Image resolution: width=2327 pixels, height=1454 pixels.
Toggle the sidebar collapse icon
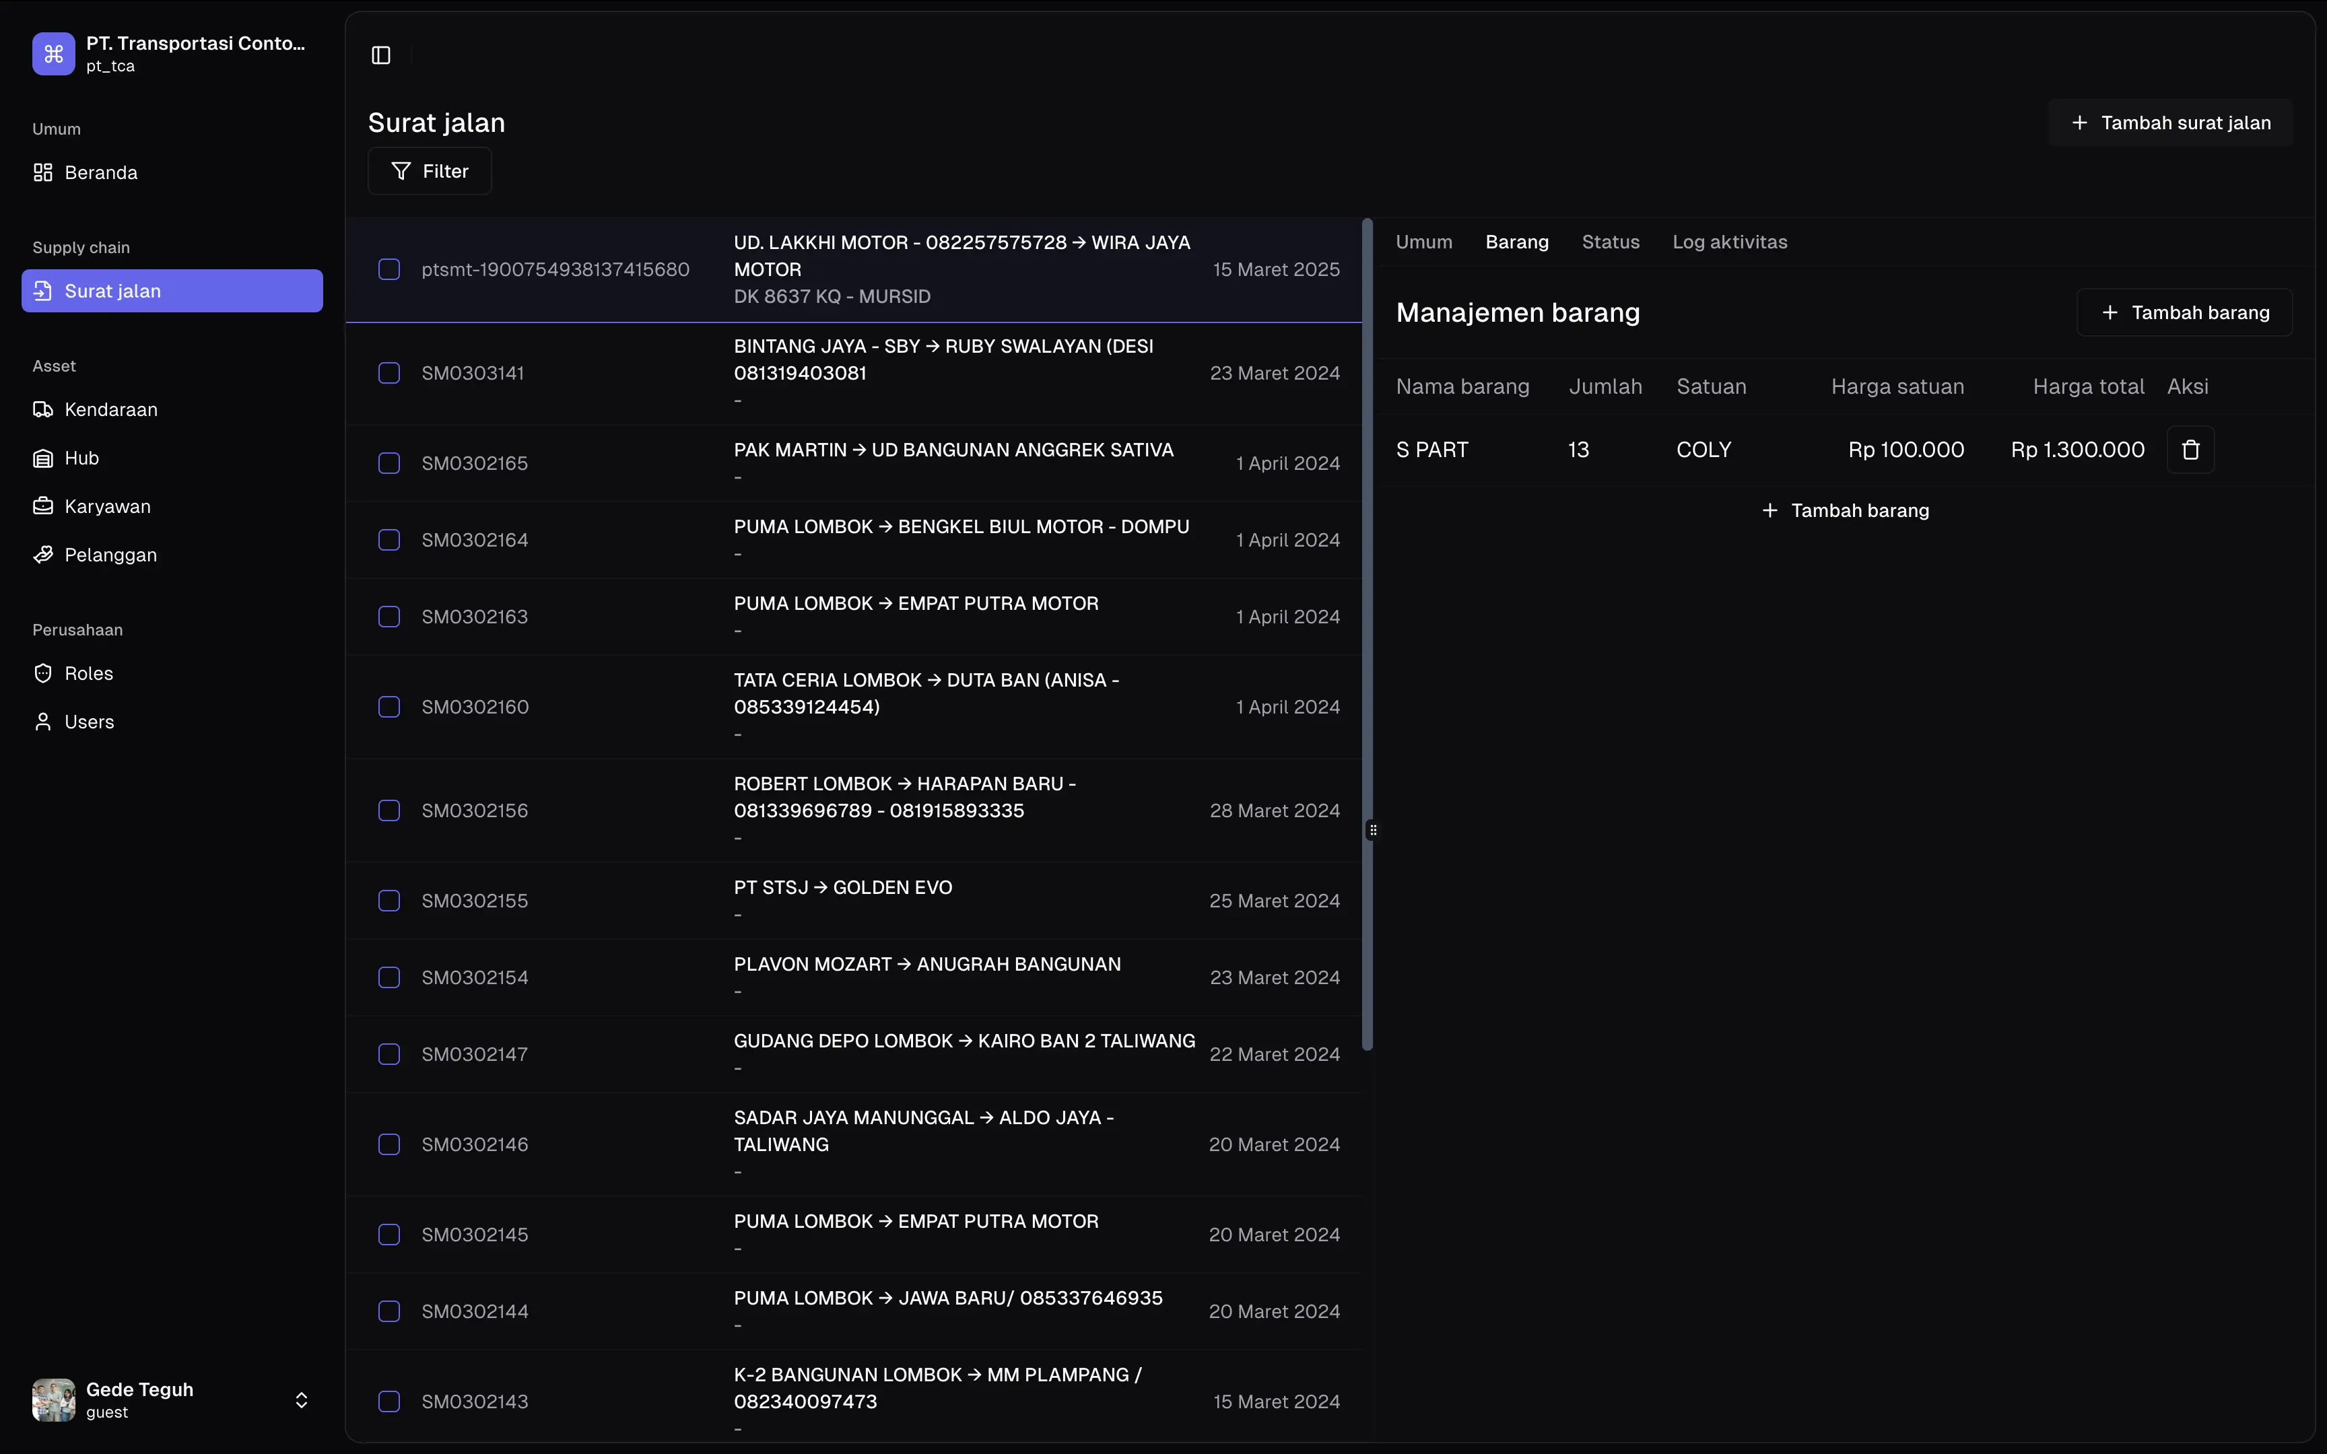[x=381, y=56]
